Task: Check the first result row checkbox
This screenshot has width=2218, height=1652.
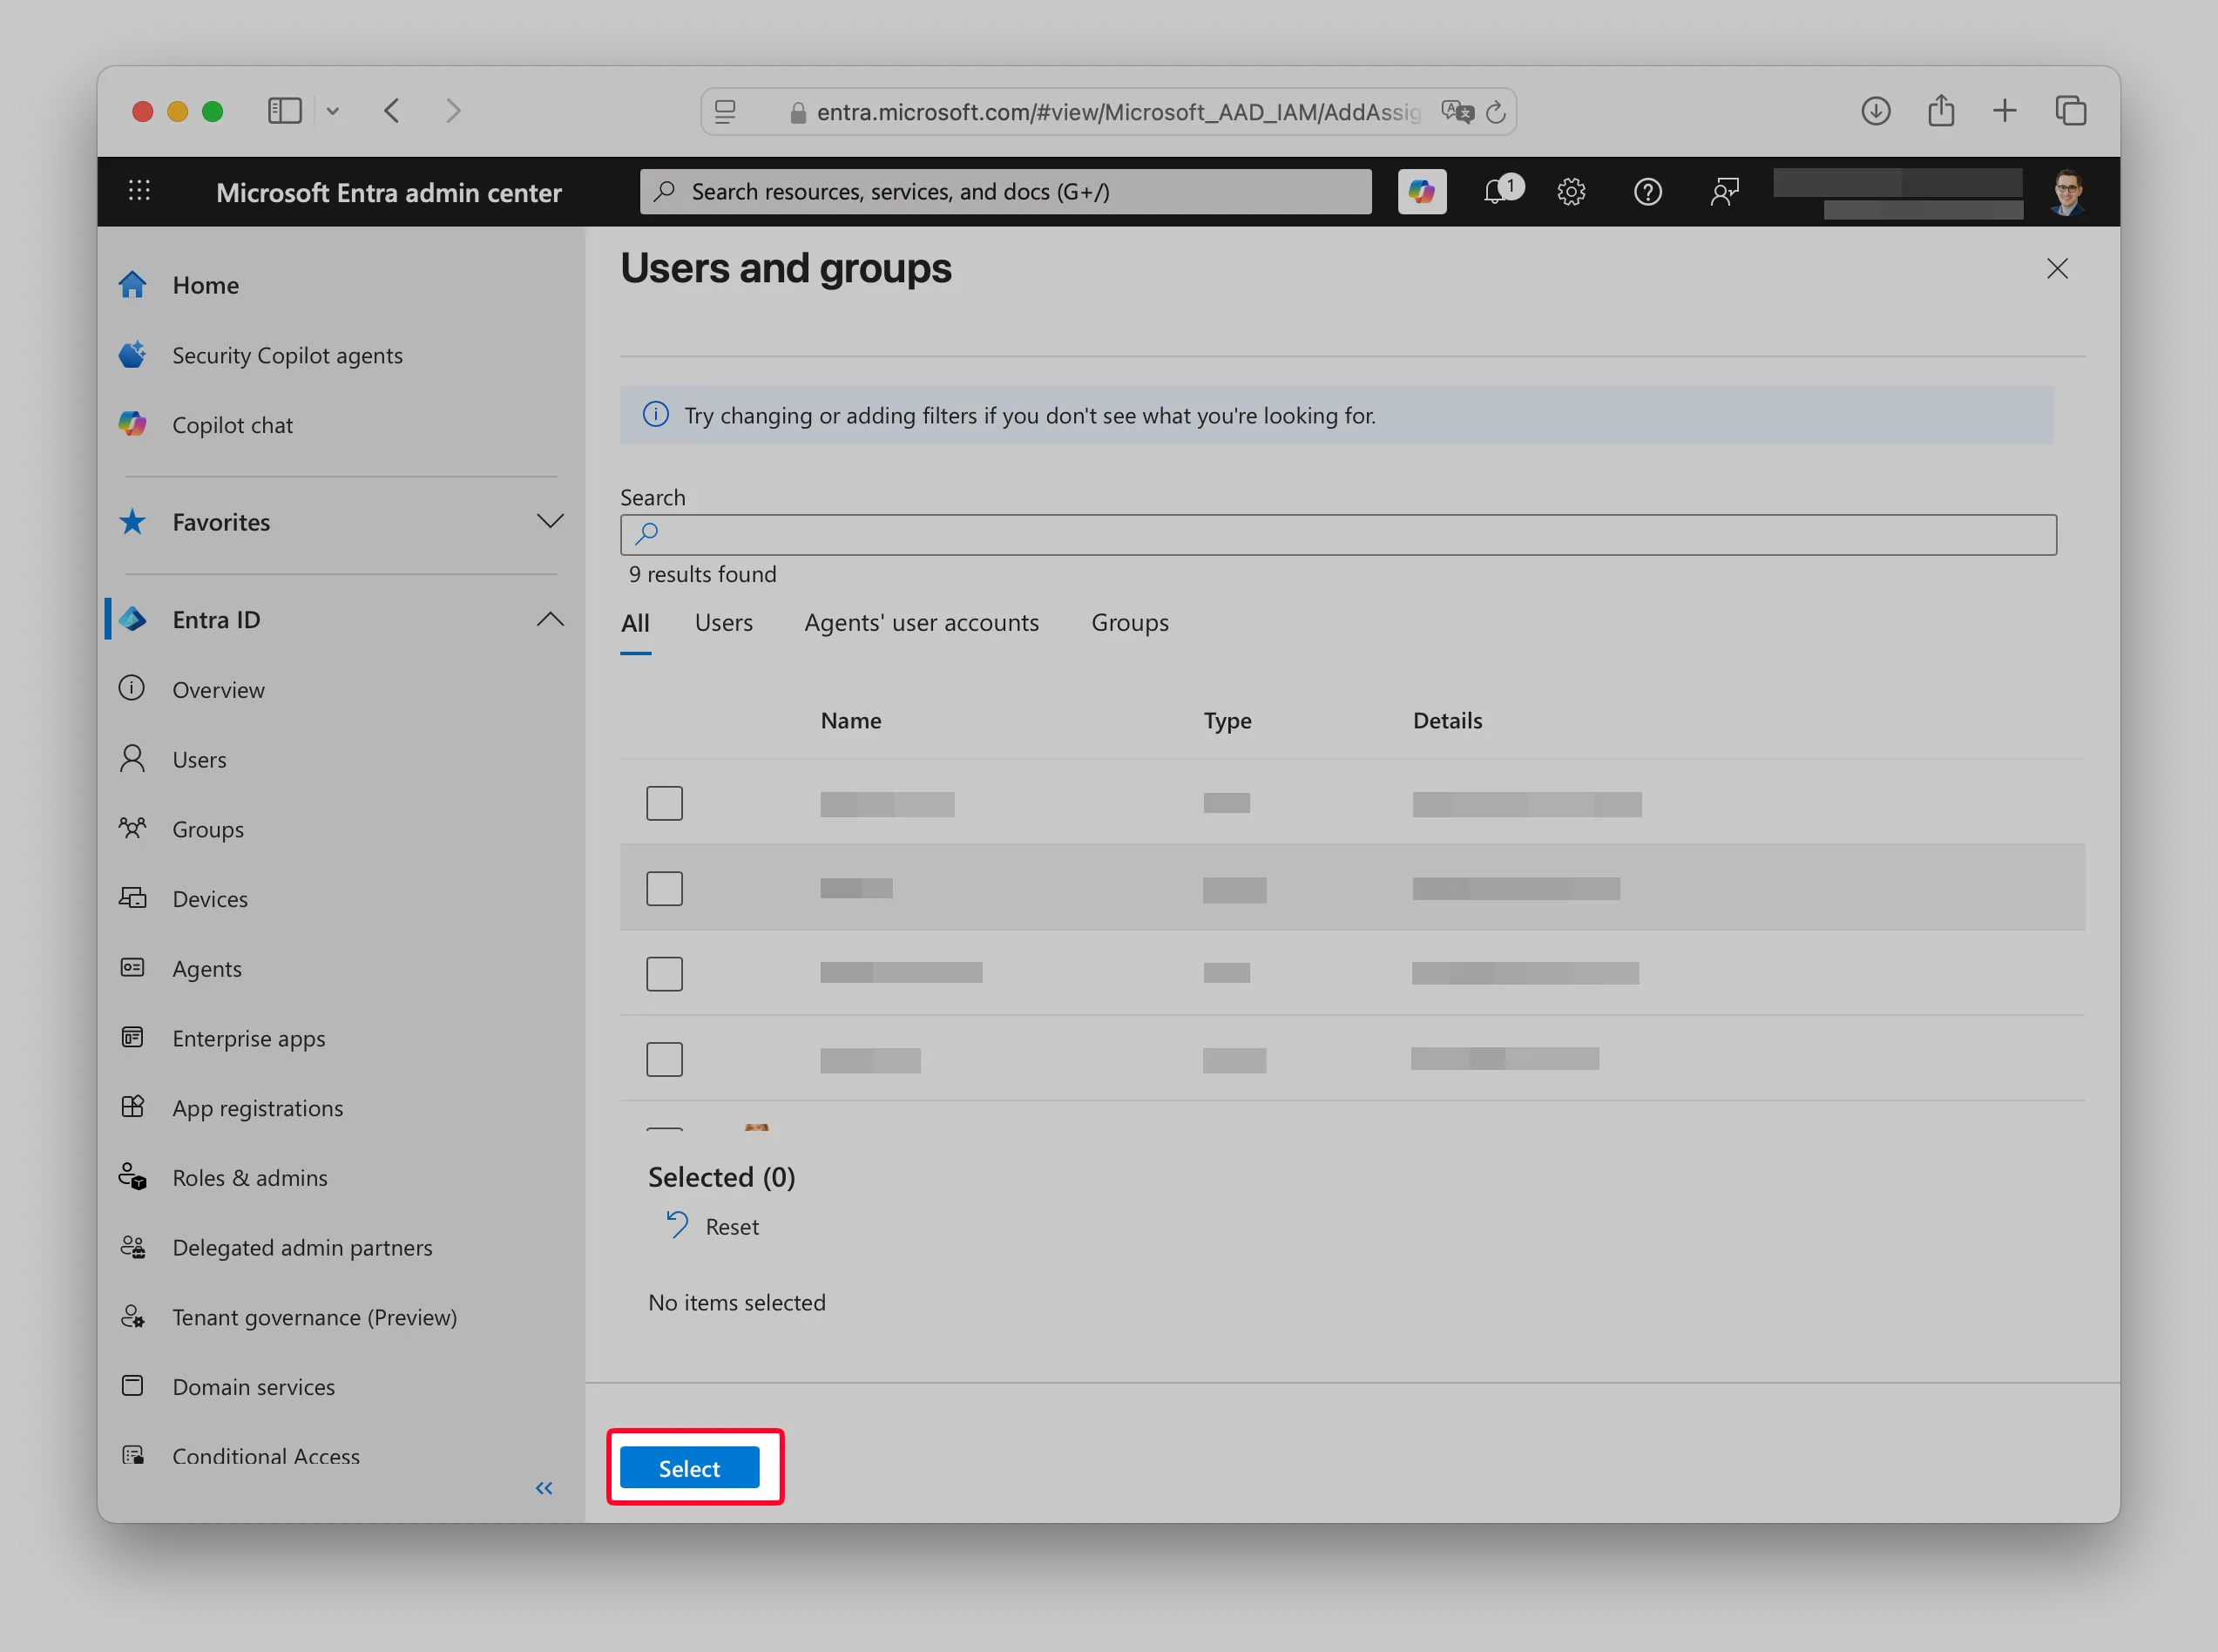Action: point(664,803)
